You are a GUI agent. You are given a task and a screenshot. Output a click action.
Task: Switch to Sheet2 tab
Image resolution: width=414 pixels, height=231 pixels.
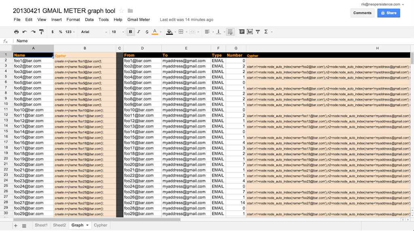[59, 225]
